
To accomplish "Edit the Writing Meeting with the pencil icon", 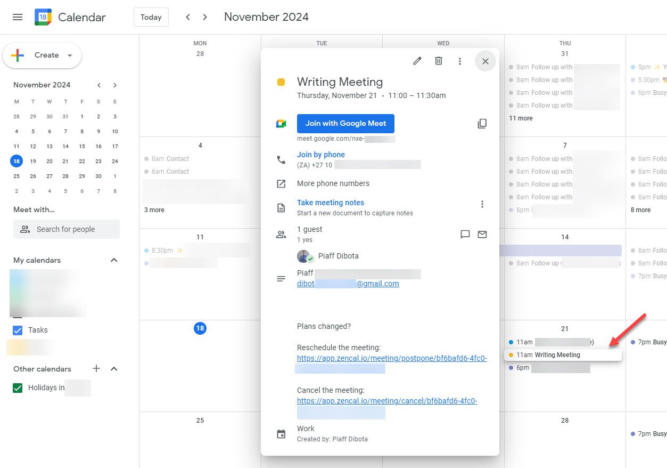I will pos(417,61).
